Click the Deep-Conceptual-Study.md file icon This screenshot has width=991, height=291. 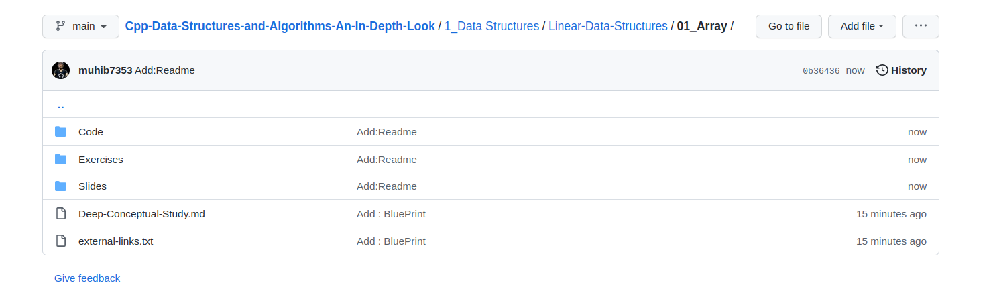coord(61,213)
